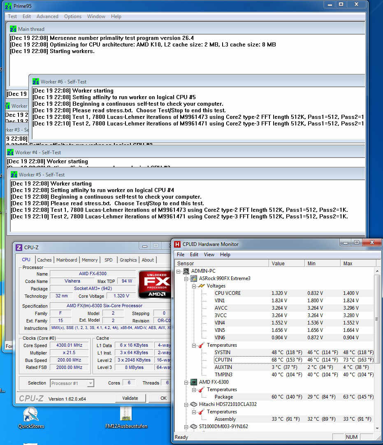Select the TMPIN3 temperature row
This screenshot has width=383, height=445.
[x=294, y=375]
